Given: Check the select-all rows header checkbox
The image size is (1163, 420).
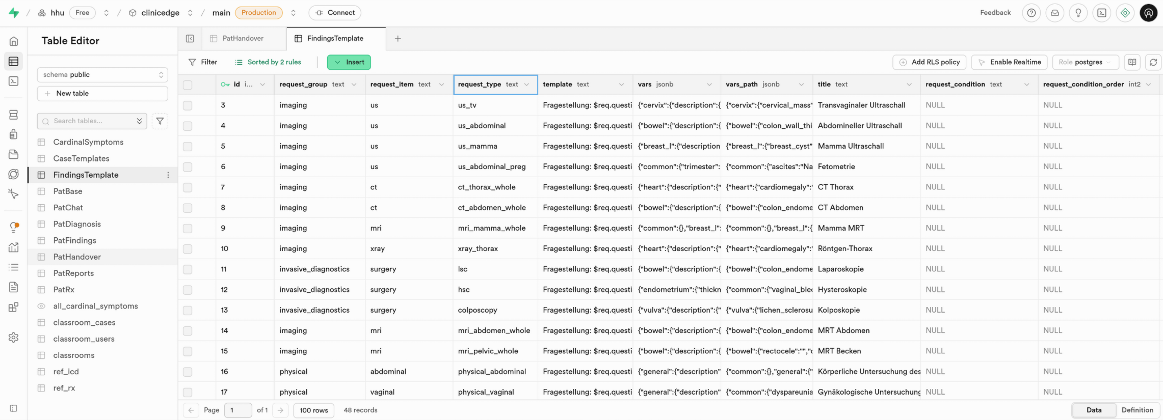Looking at the screenshot, I should click(x=188, y=85).
